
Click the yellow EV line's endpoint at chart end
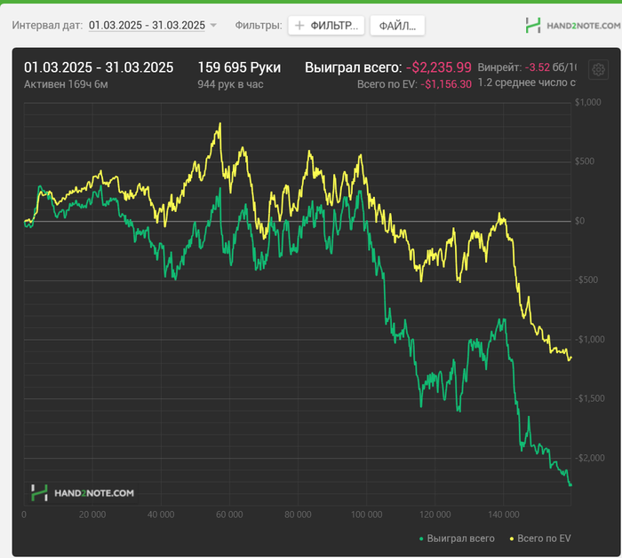pos(570,358)
